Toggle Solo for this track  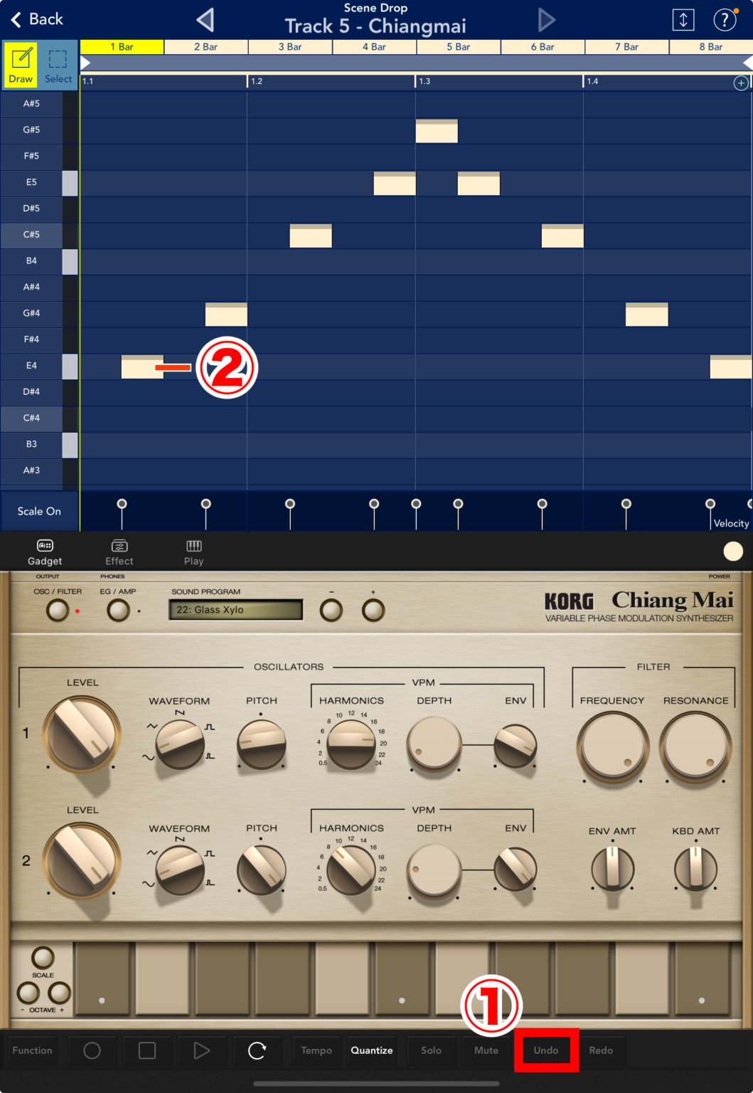pyautogui.click(x=431, y=1050)
